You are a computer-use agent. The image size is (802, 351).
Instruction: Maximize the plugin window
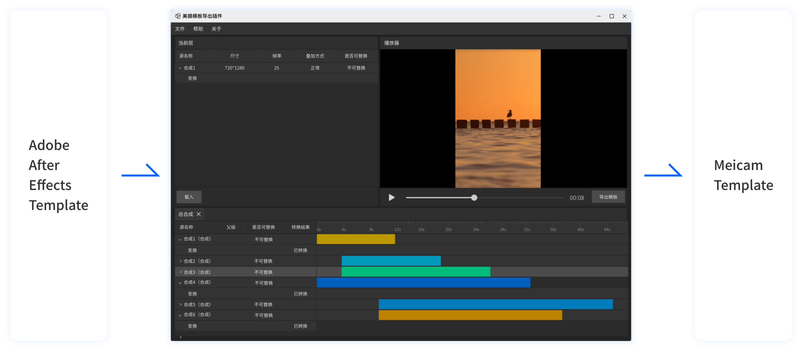click(612, 16)
